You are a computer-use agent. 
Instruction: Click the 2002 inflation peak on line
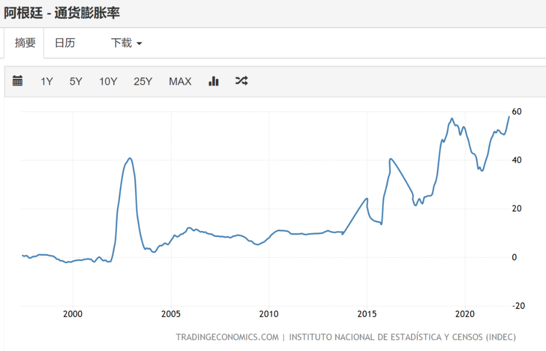pyautogui.click(x=129, y=158)
